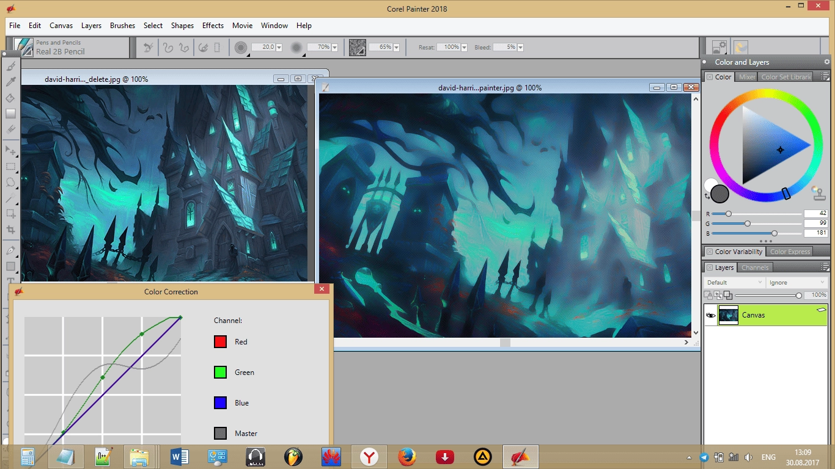This screenshot has height=469, width=835.
Task: Toggle the align to path icon
Action: click(204, 47)
